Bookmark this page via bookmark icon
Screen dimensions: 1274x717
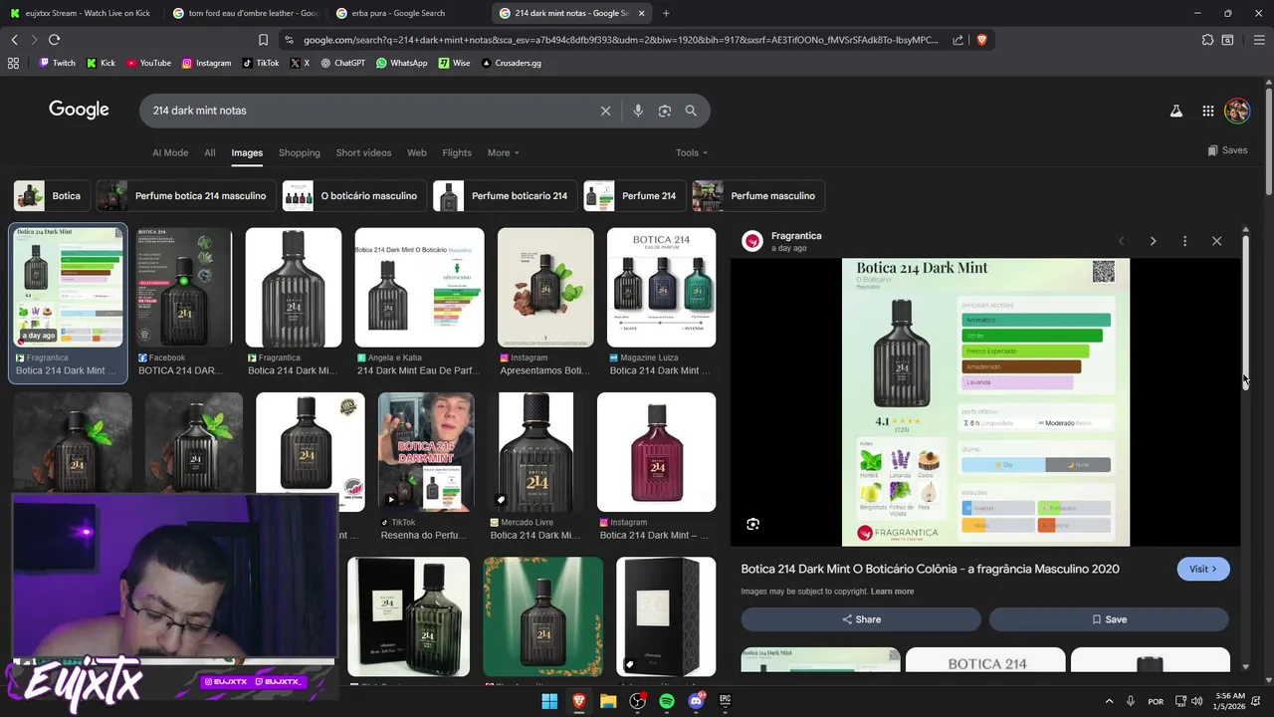(x=263, y=40)
